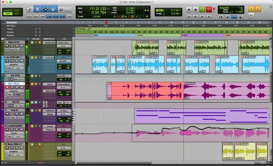Viewport: 273px width, 166px height.
Task: Toggle Automation Follows Edit button
Action: pyautogui.click(x=49, y=16)
